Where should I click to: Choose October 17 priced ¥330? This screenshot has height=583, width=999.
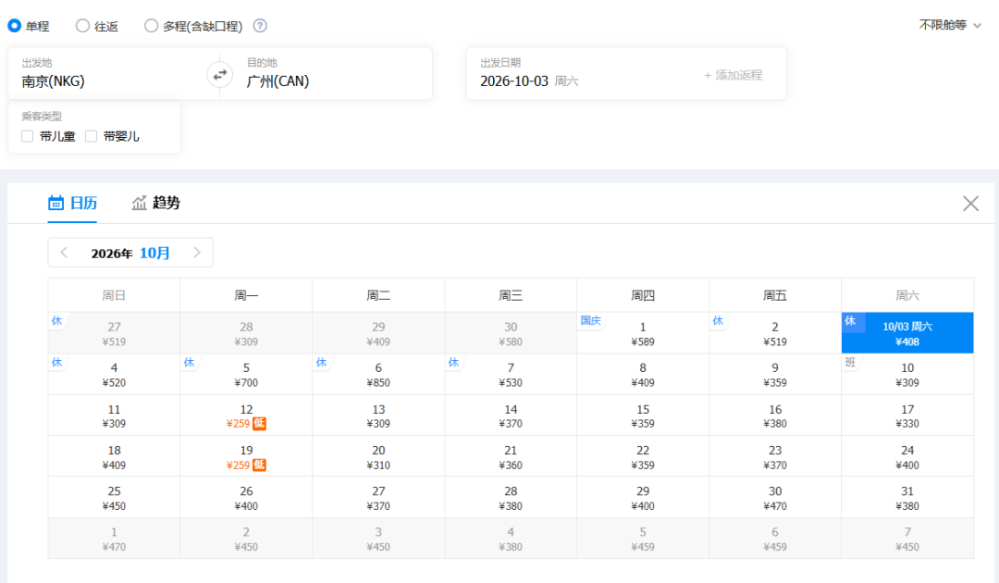[x=907, y=416]
